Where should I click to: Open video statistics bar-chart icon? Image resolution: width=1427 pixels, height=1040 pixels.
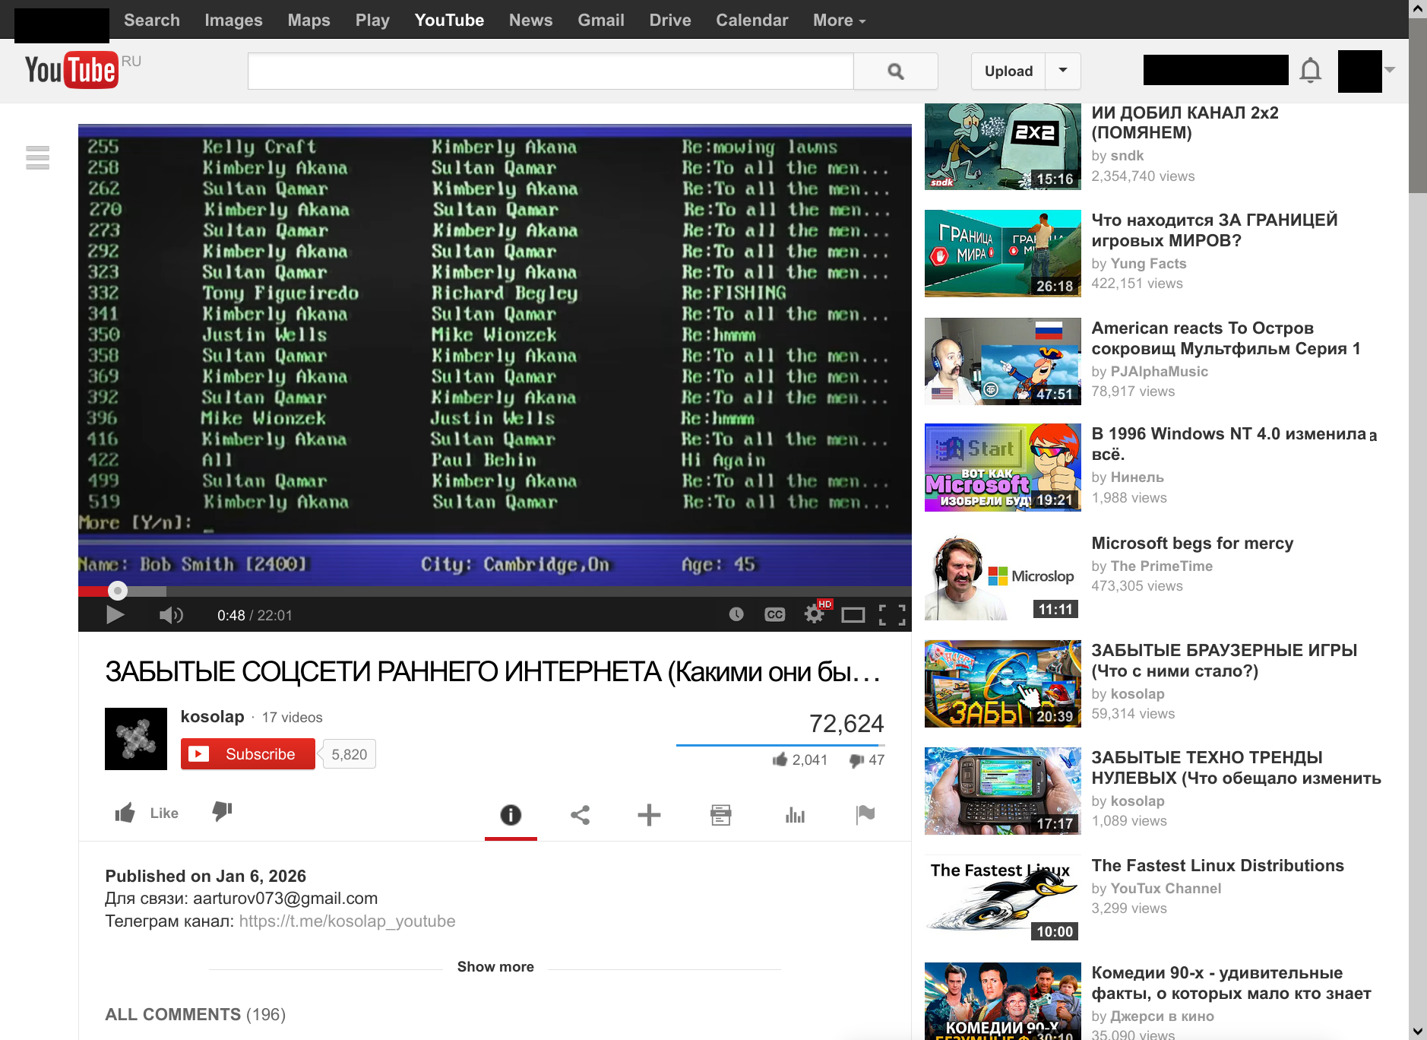pos(795,815)
